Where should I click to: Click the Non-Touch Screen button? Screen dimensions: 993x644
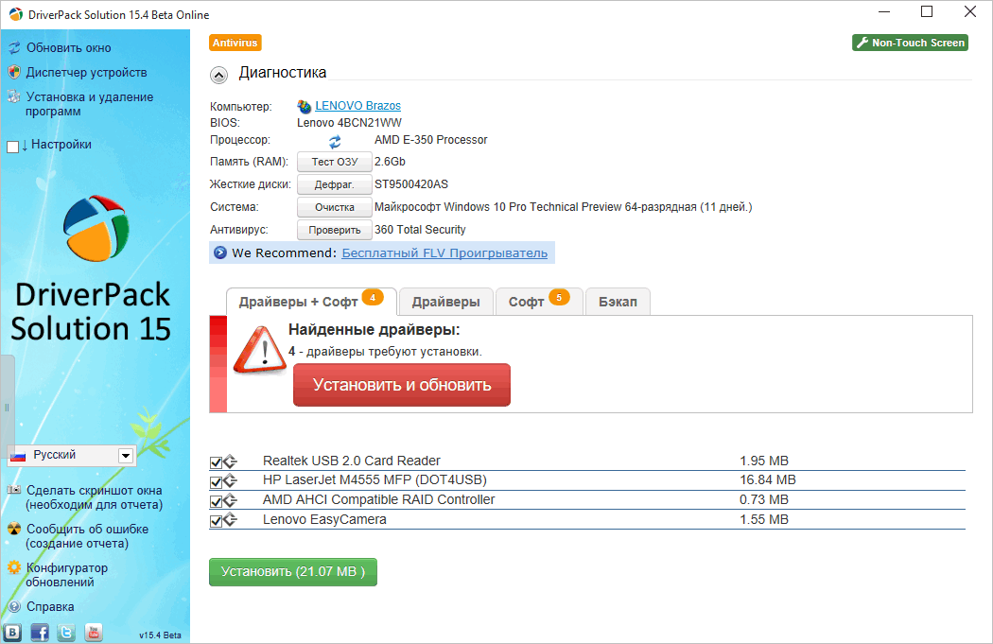[x=910, y=43]
